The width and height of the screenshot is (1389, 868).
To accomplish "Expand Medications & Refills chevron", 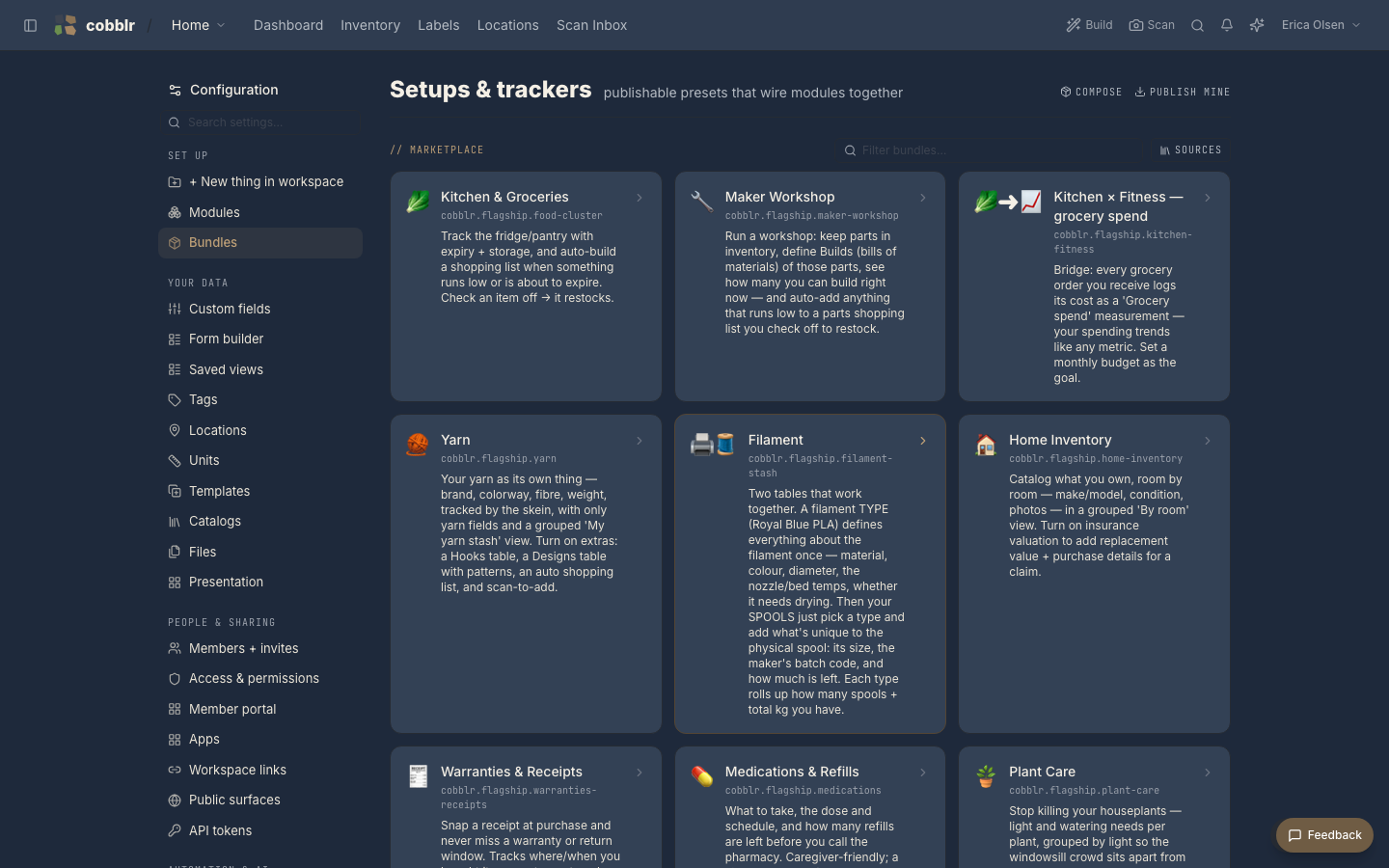I will click(x=923, y=773).
